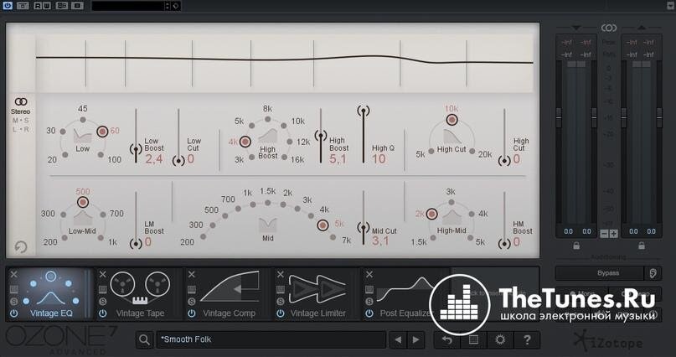Click the Low Cut slider handle
Screen dimensions: 676x357
178,161
